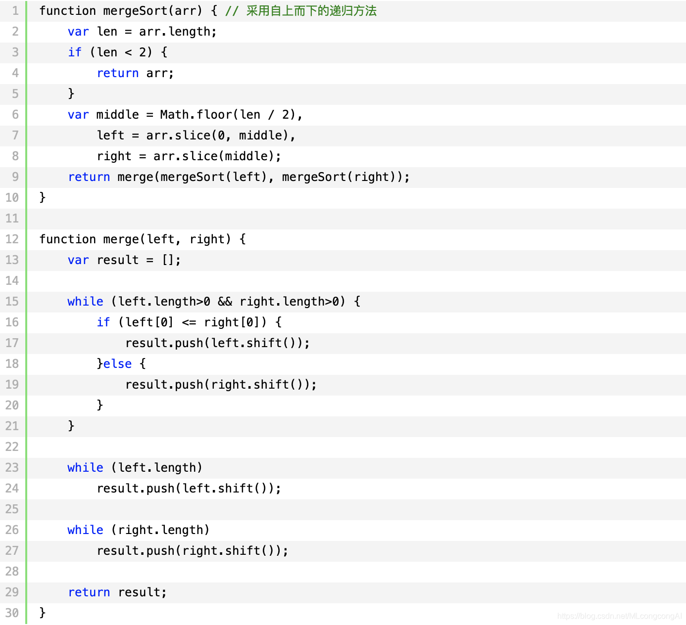Click 'if (len < 2) {'
The width and height of the screenshot is (686, 625).
coord(118,52)
